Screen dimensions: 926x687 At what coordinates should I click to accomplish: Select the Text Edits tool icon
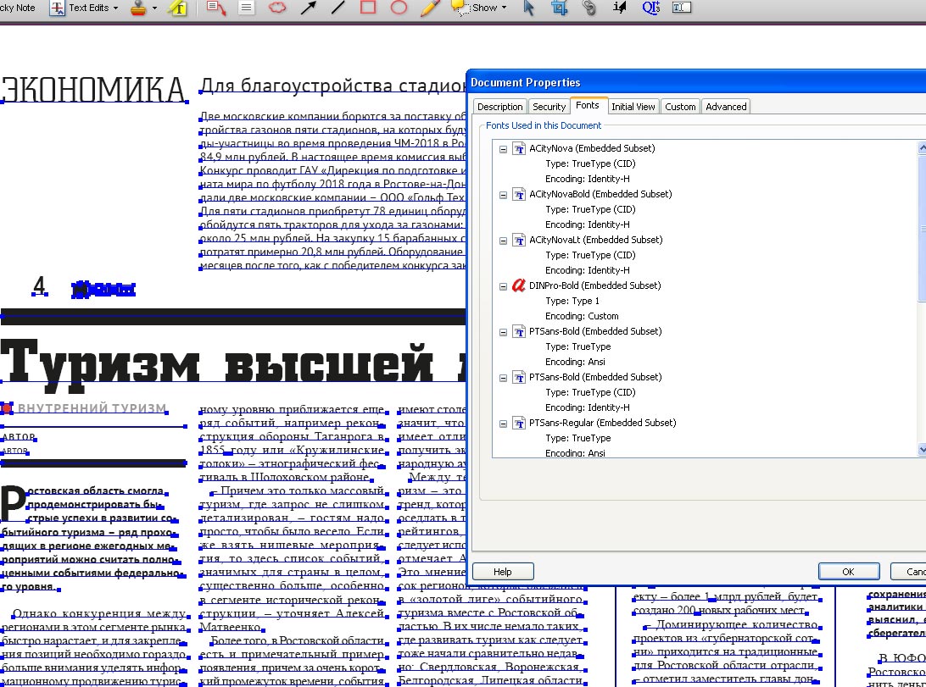click(x=57, y=8)
